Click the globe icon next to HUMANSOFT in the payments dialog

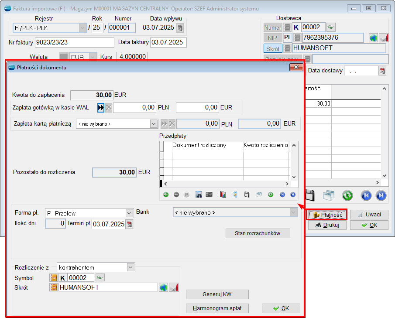click(164, 287)
